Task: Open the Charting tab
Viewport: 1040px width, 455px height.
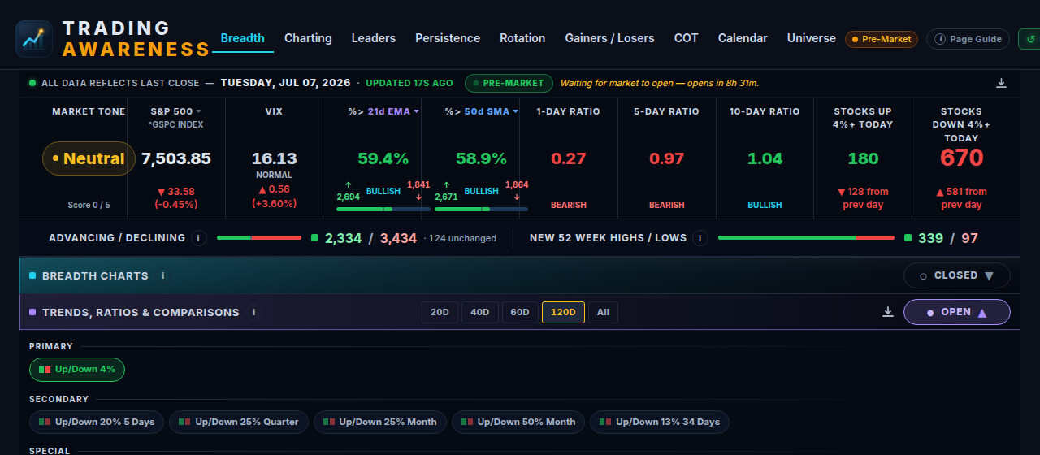Action: tap(308, 38)
